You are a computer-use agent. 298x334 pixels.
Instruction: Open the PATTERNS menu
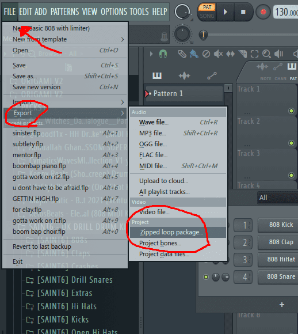[64, 12]
